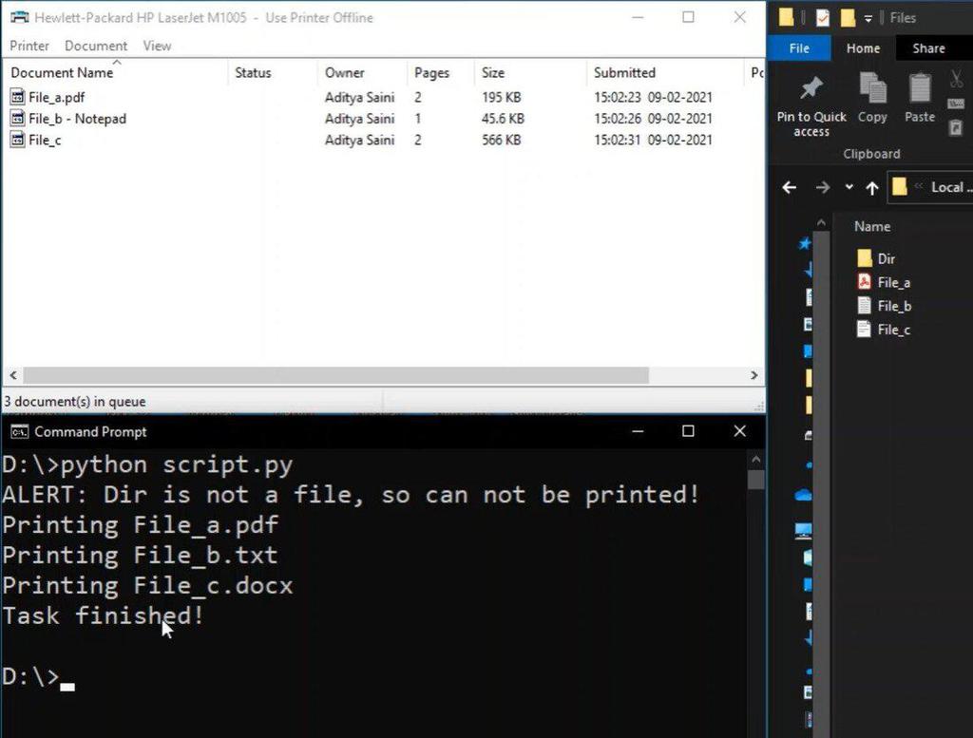
Task: Open the File tab in File Explorer
Action: (798, 48)
